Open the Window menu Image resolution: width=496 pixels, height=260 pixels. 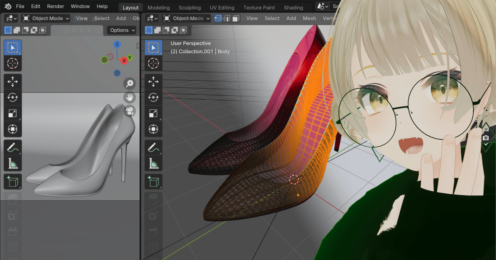point(80,6)
